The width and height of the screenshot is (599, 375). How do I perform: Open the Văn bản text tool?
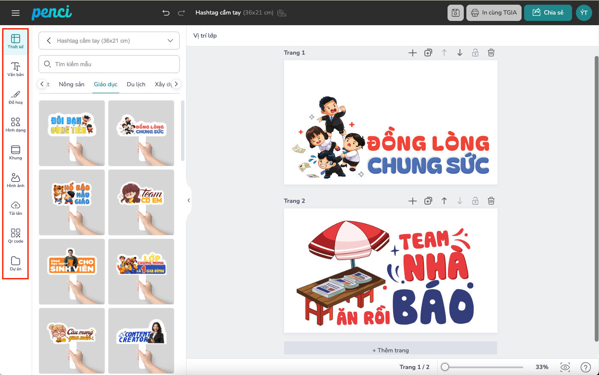[15, 69]
